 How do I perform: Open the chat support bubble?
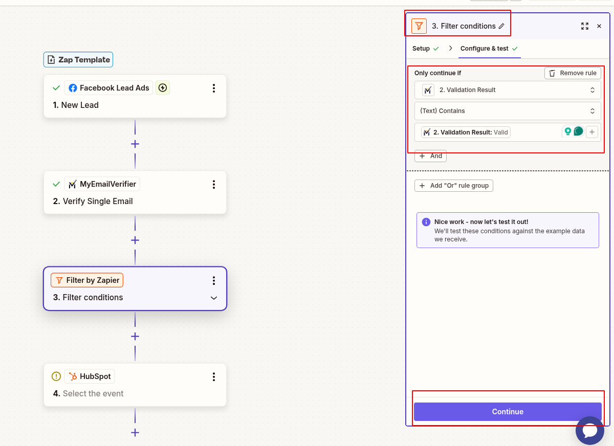[589, 430]
